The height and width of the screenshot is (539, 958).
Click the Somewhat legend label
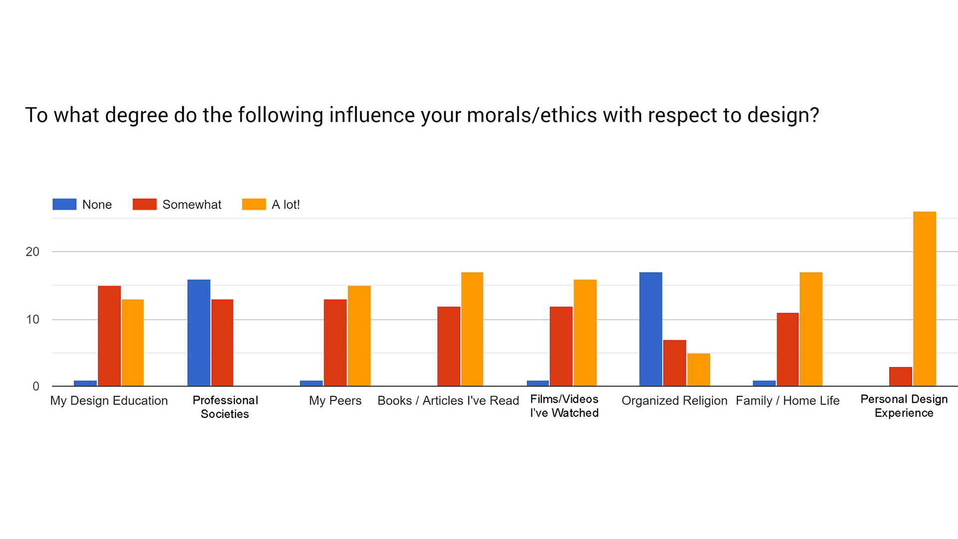point(192,204)
